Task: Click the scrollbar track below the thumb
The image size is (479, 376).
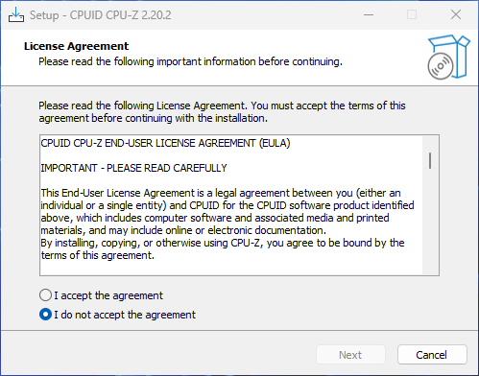Action: [x=430, y=222]
